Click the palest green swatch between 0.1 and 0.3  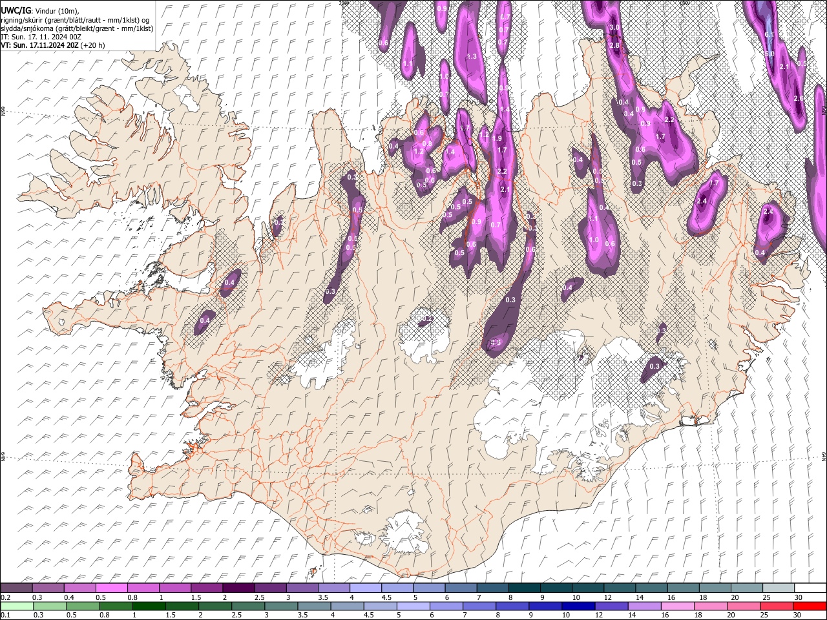click(16, 606)
